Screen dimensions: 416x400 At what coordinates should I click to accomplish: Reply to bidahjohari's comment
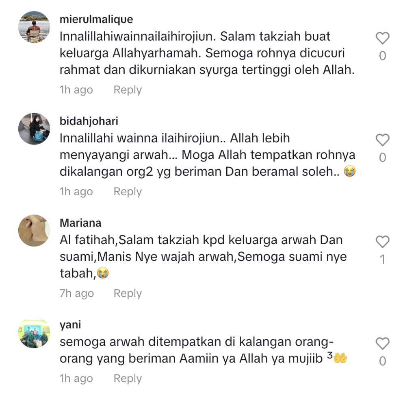128,192
